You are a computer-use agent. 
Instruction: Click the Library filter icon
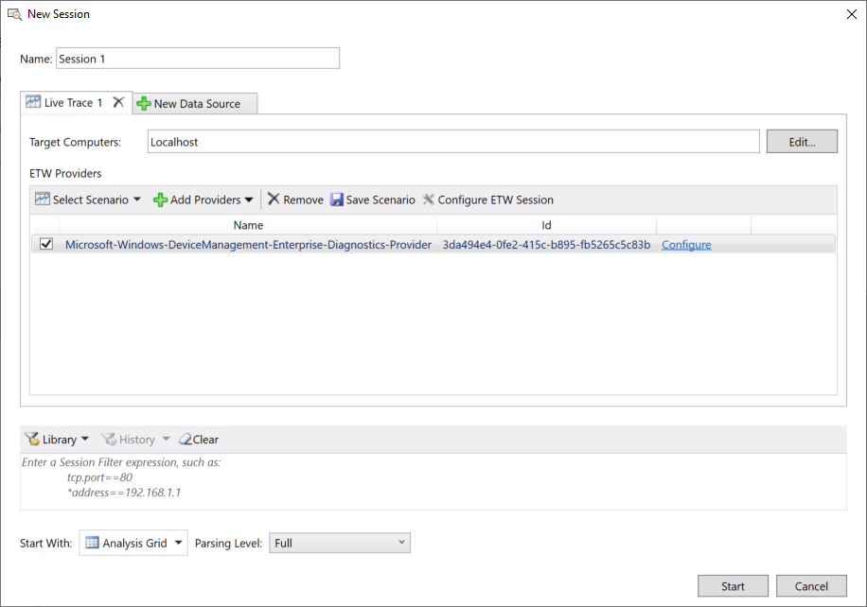[31, 440]
